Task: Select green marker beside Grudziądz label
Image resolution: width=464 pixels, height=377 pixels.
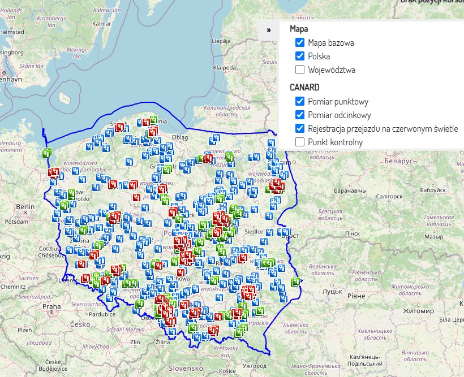Action: (x=167, y=170)
